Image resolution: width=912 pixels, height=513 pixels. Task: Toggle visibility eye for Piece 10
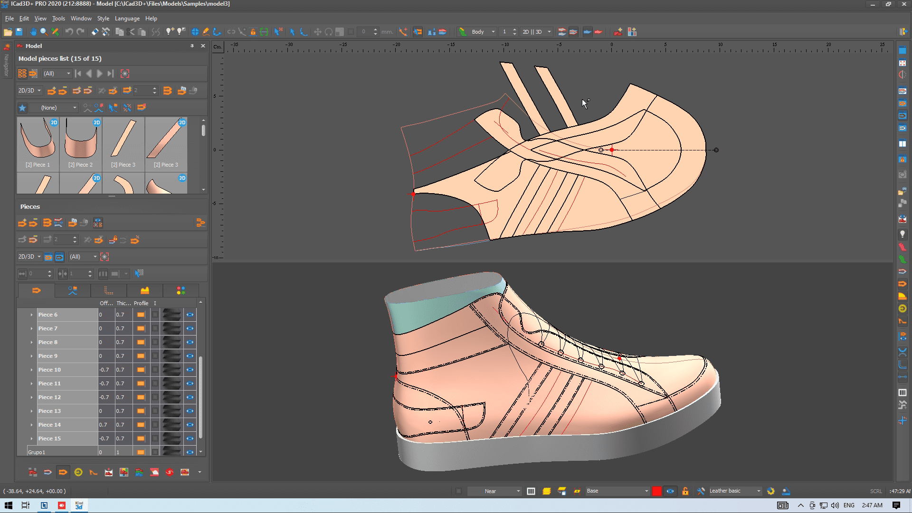point(190,370)
